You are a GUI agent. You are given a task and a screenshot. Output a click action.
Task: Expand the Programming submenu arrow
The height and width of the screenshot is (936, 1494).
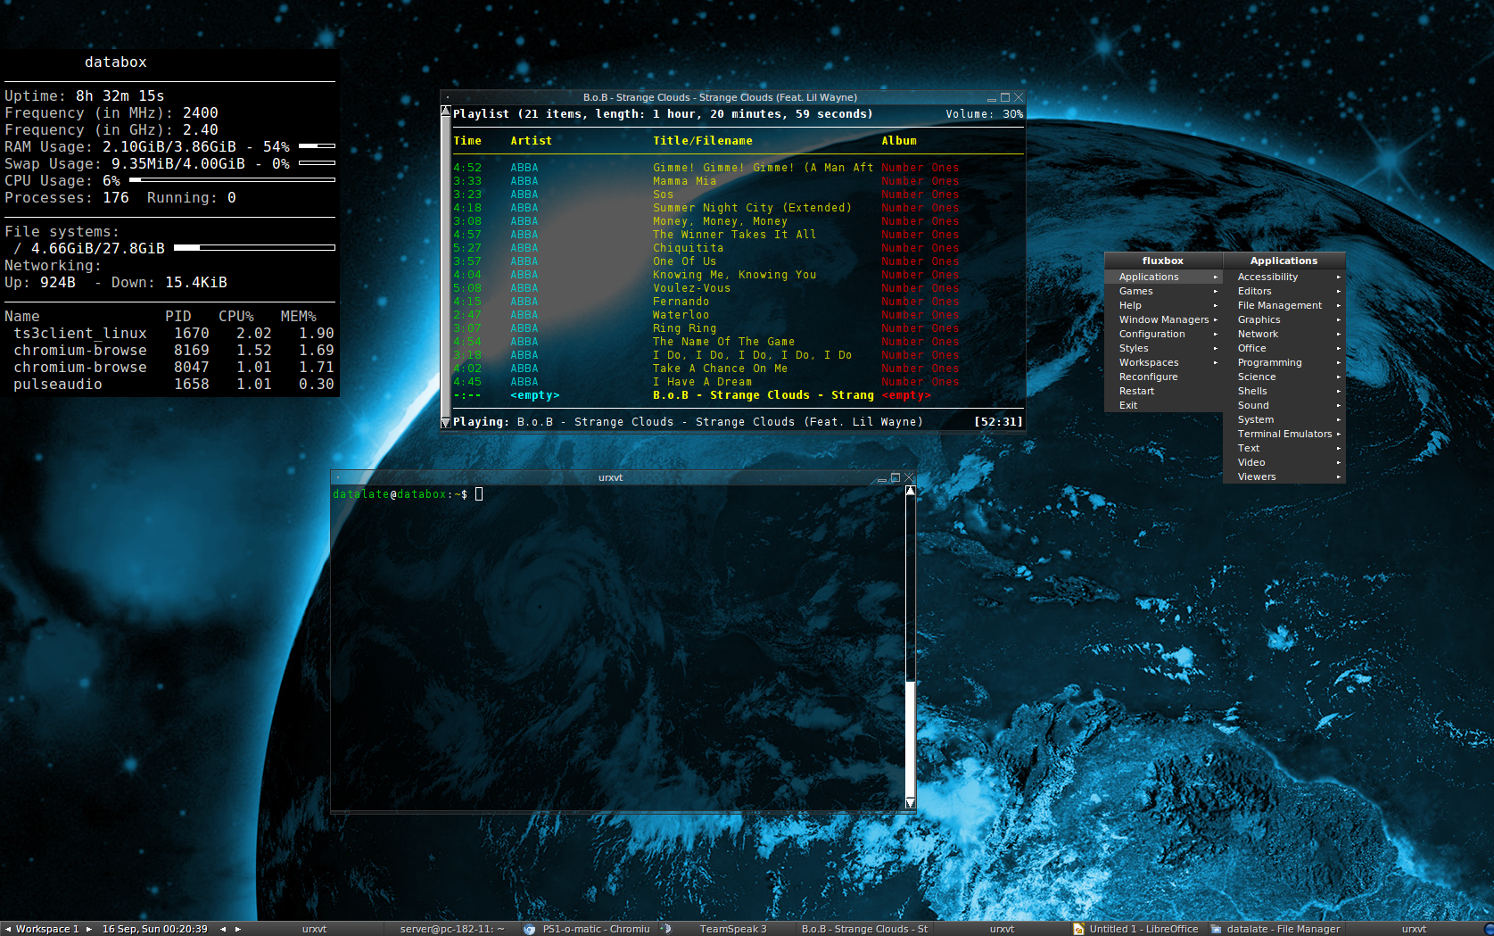1338,362
